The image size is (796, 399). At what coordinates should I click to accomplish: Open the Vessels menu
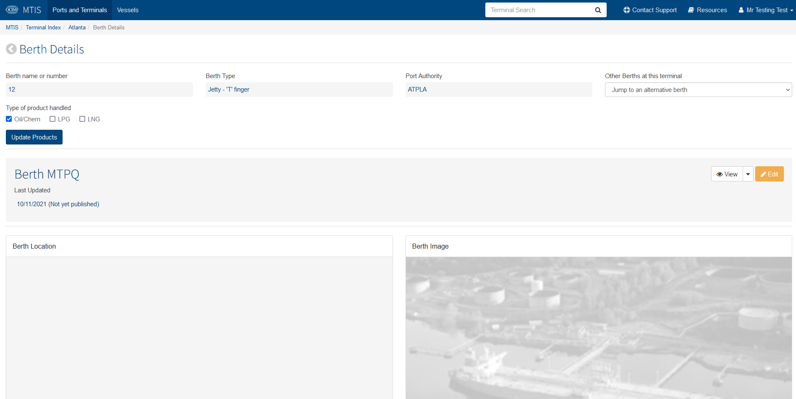click(128, 10)
